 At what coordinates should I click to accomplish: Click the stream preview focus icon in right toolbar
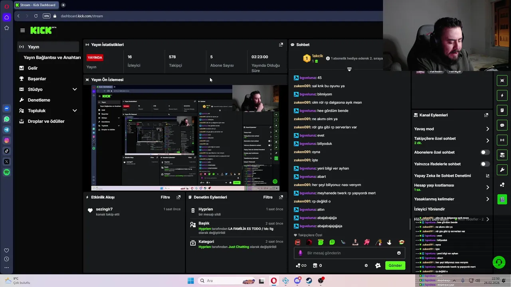click(502, 81)
